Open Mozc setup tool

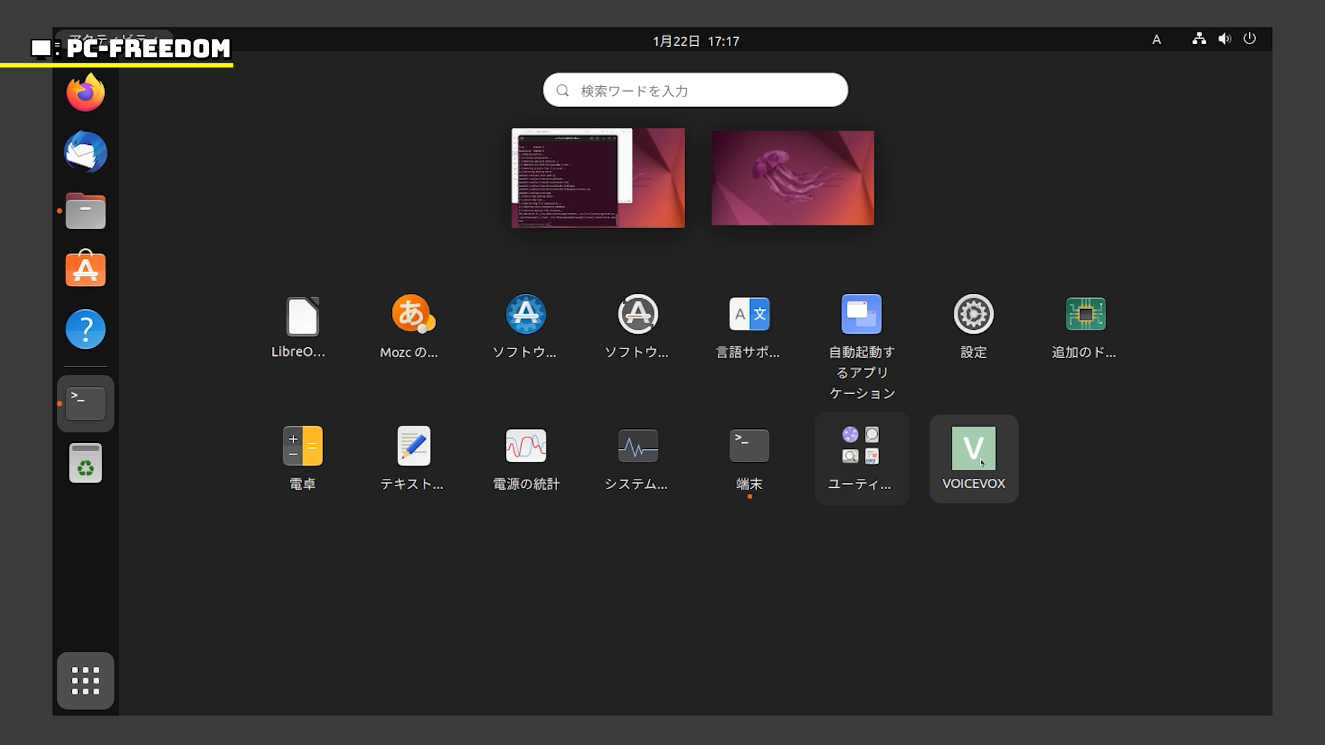tap(413, 315)
